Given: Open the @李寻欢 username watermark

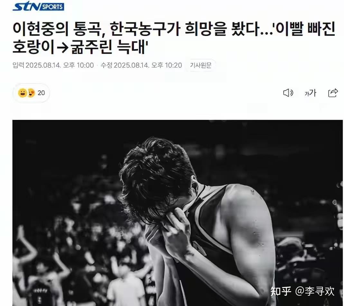Looking at the screenshot, I should pos(315,291).
